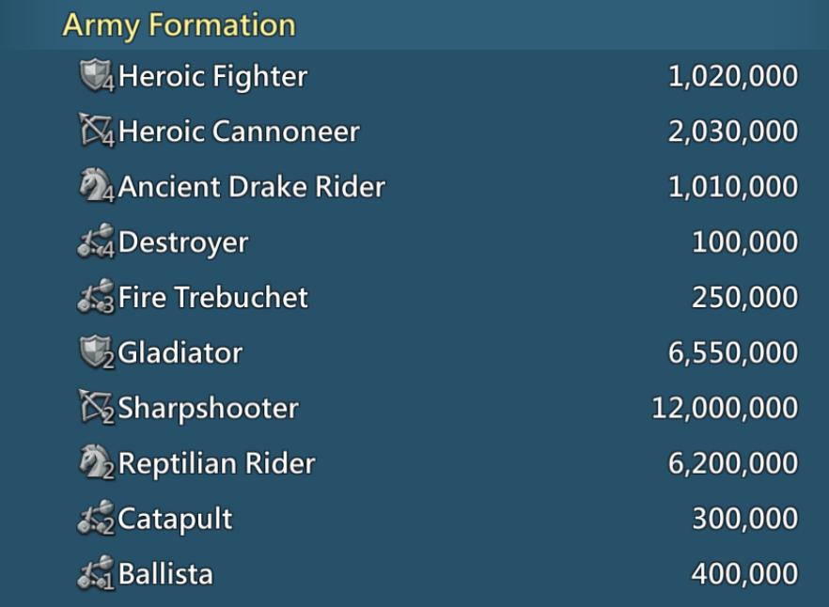
Task: Select the Fire Trebuchet tier 3 icon
Action: [x=96, y=297]
